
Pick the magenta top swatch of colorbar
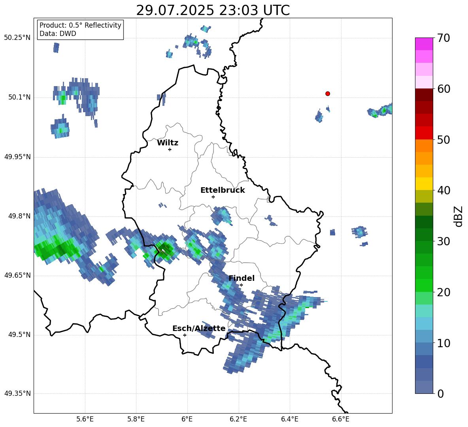[424, 44]
